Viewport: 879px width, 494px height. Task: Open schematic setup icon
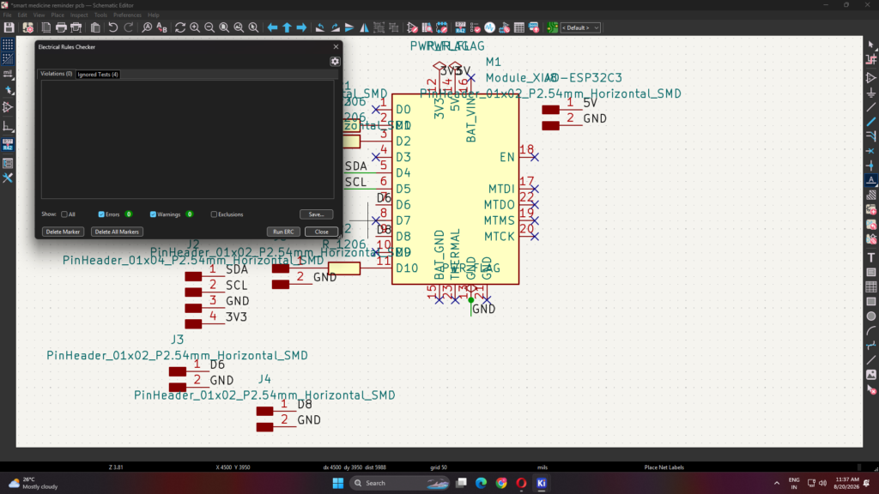point(27,27)
